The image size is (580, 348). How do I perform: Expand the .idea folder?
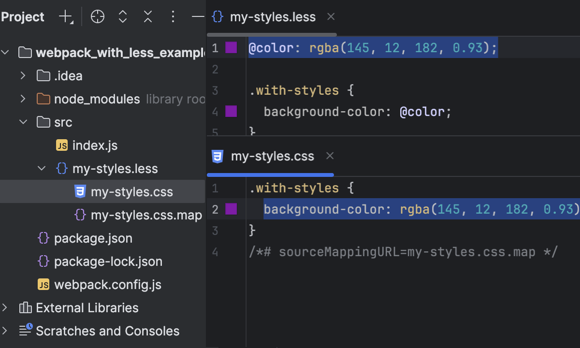(23, 75)
